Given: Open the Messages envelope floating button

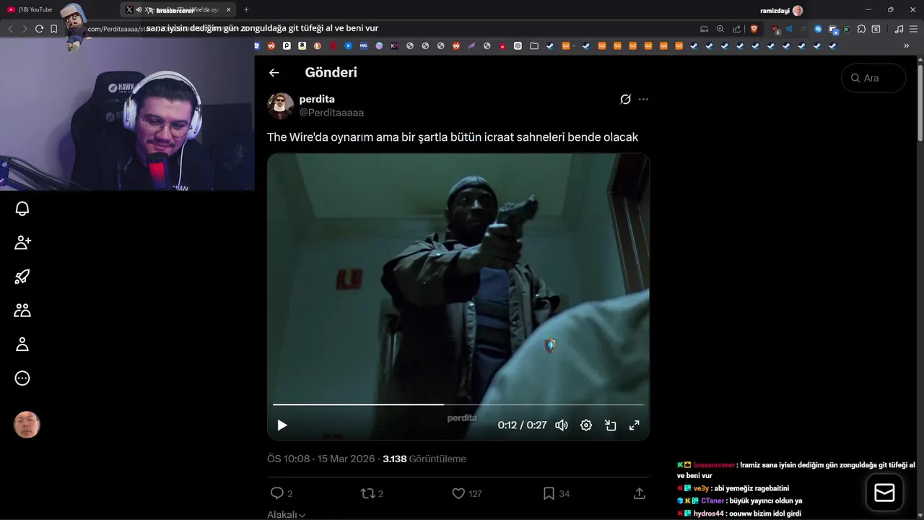Looking at the screenshot, I should [x=884, y=493].
